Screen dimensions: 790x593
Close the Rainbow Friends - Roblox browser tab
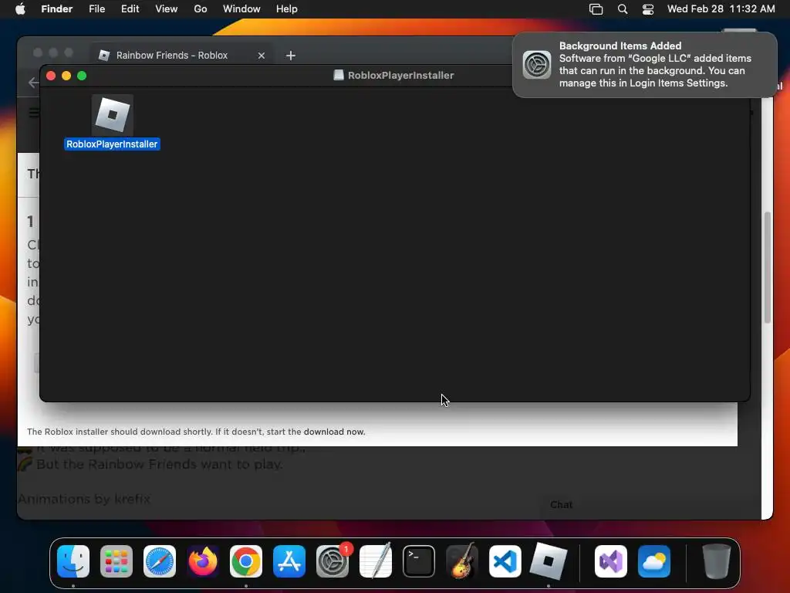[262, 56]
